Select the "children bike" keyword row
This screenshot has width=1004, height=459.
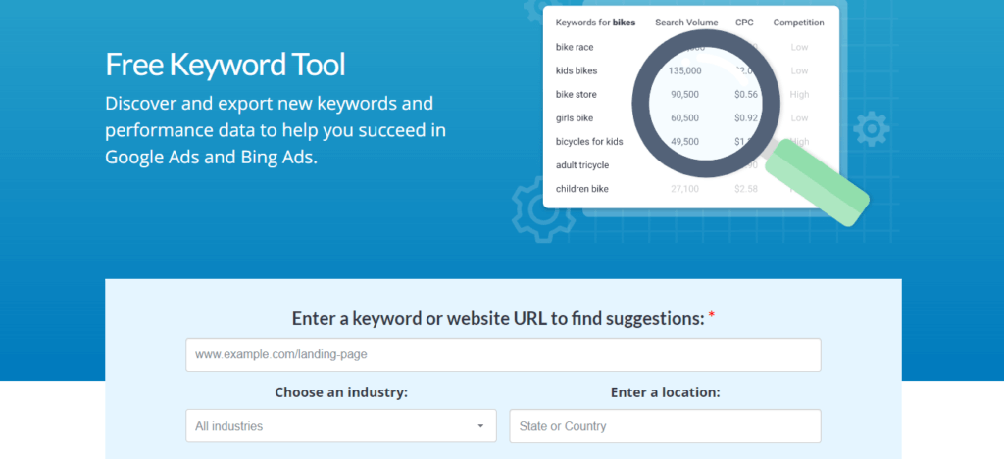click(x=581, y=188)
